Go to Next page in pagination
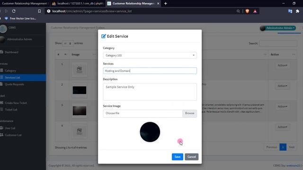The height and width of the screenshot is (170, 303). (292, 147)
